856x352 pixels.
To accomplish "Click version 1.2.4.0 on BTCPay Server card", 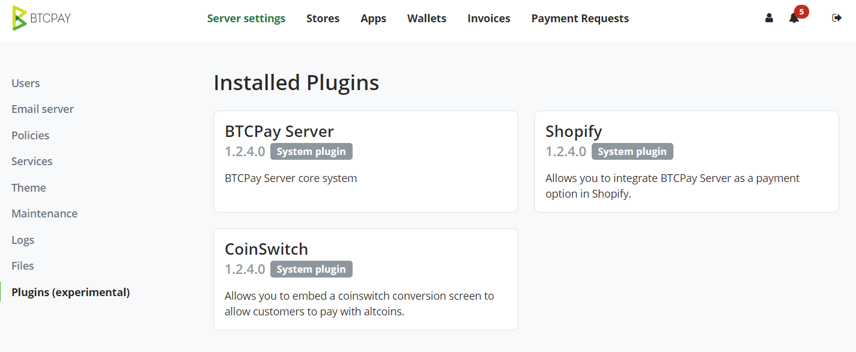I will pos(245,151).
